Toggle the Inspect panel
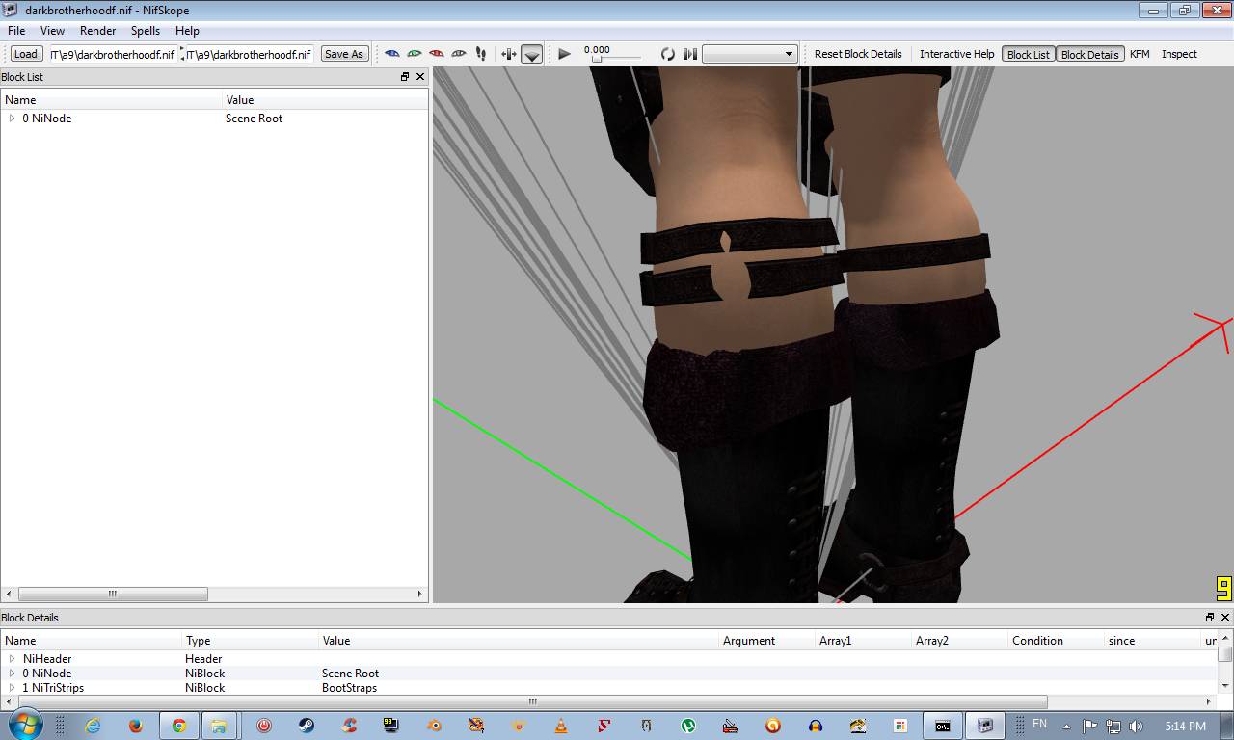Viewport: 1234px width, 740px height. click(1179, 54)
